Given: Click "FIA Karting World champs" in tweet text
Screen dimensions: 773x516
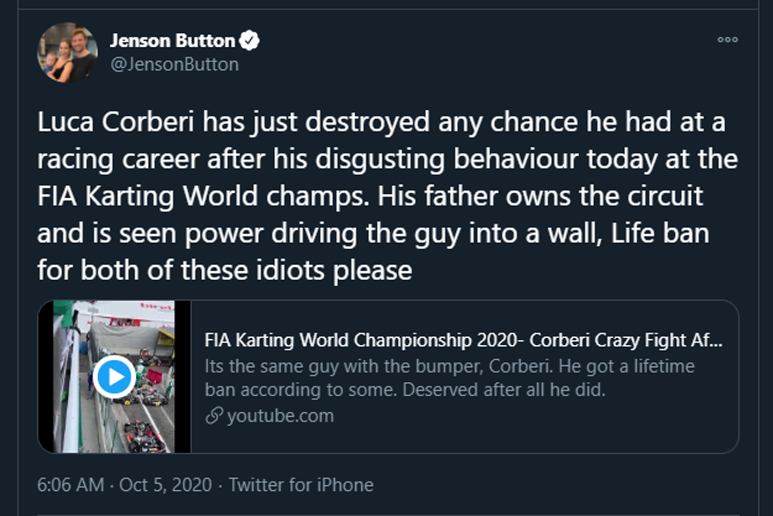Looking at the screenshot, I should (x=203, y=197).
